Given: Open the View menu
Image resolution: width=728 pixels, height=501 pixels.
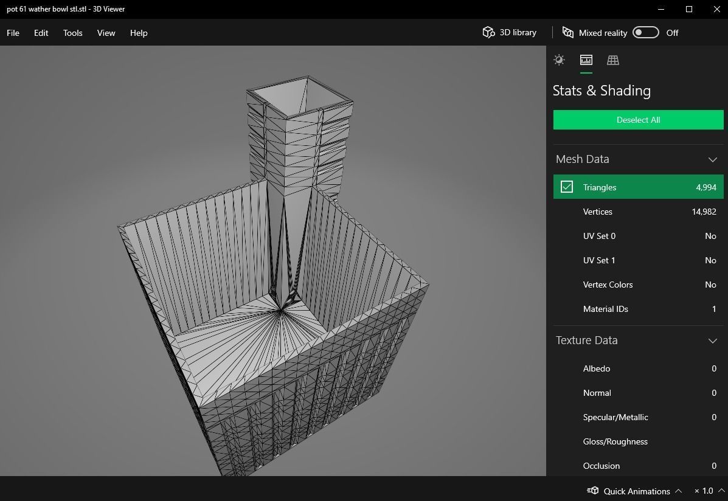Looking at the screenshot, I should tap(106, 32).
